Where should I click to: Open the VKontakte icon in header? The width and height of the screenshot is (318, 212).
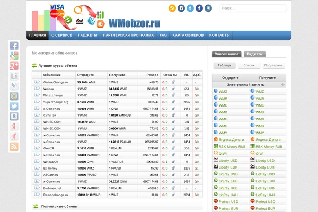(181, 8)
